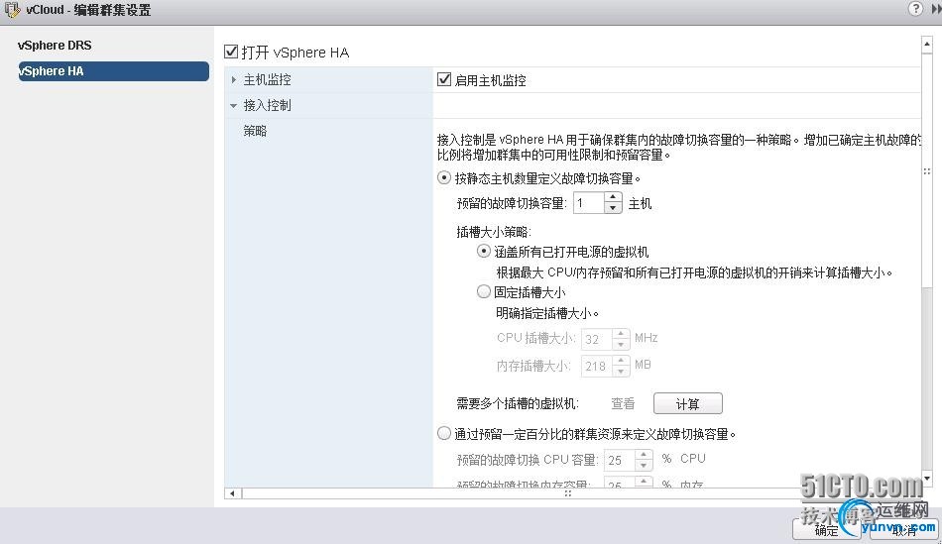The height and width of the screenshot is (544, 942).
Task: Click the vertical scrollbar down arrow
Action: 927,479
